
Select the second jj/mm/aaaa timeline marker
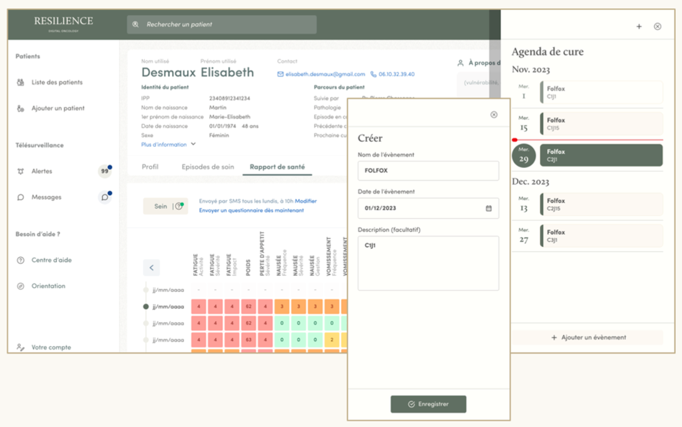tap(146, 307)
